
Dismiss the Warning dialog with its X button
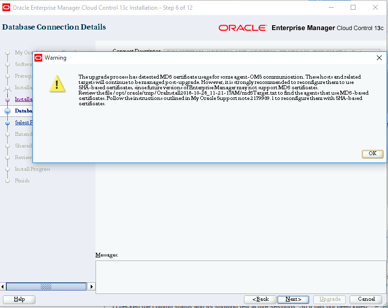pyautogui.click(x=379, y=57)
